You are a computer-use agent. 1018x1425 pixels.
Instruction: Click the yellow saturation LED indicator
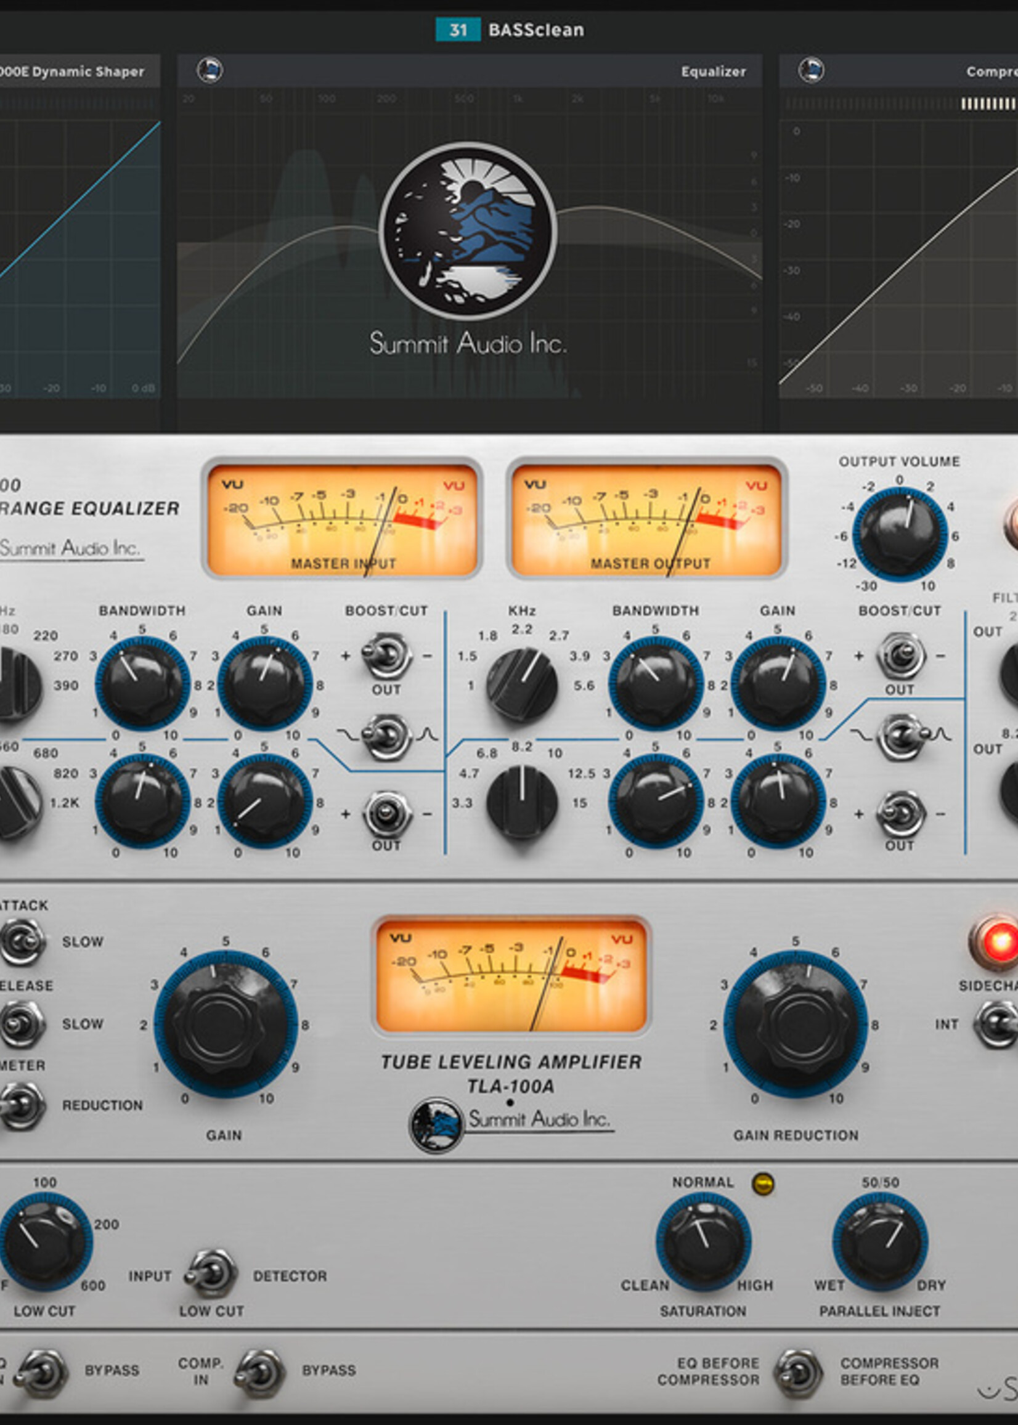click(763, 1183)
